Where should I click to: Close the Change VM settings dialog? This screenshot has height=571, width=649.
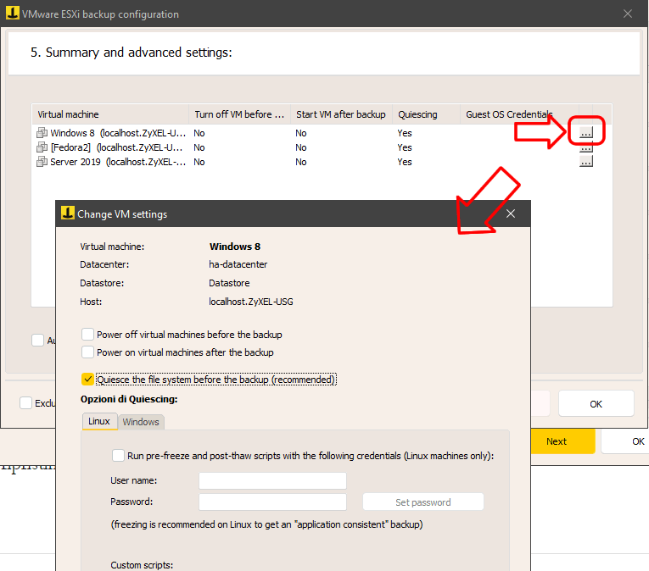pos(511,213)
